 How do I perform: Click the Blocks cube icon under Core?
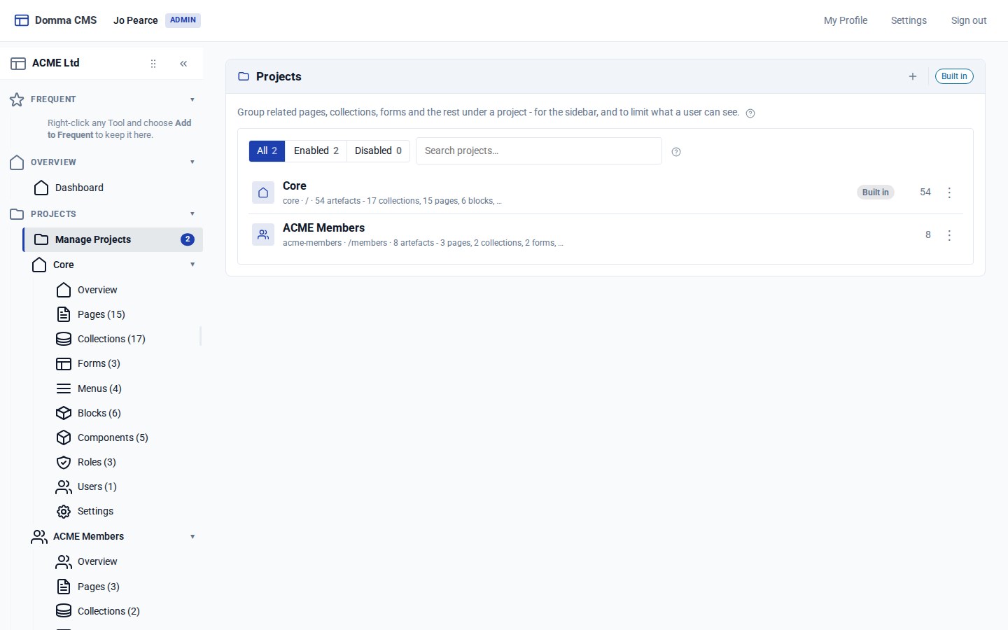point(64,413)
